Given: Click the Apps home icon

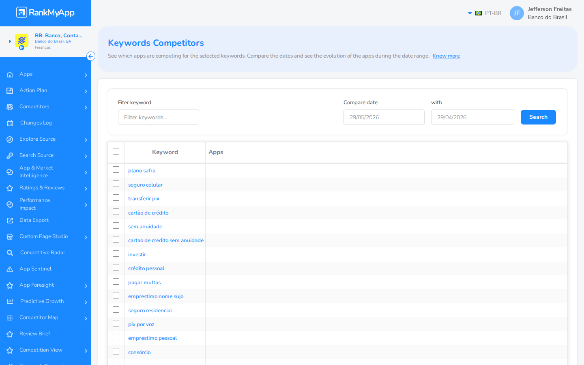Looking at the screenshot, I should point(10,75).
